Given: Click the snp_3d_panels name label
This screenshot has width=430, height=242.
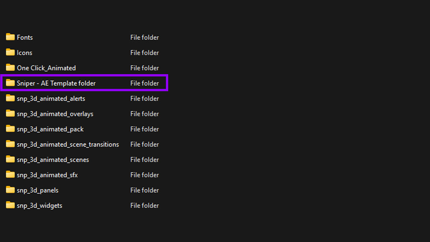Looking at the screenshot, I should (38, 190).
